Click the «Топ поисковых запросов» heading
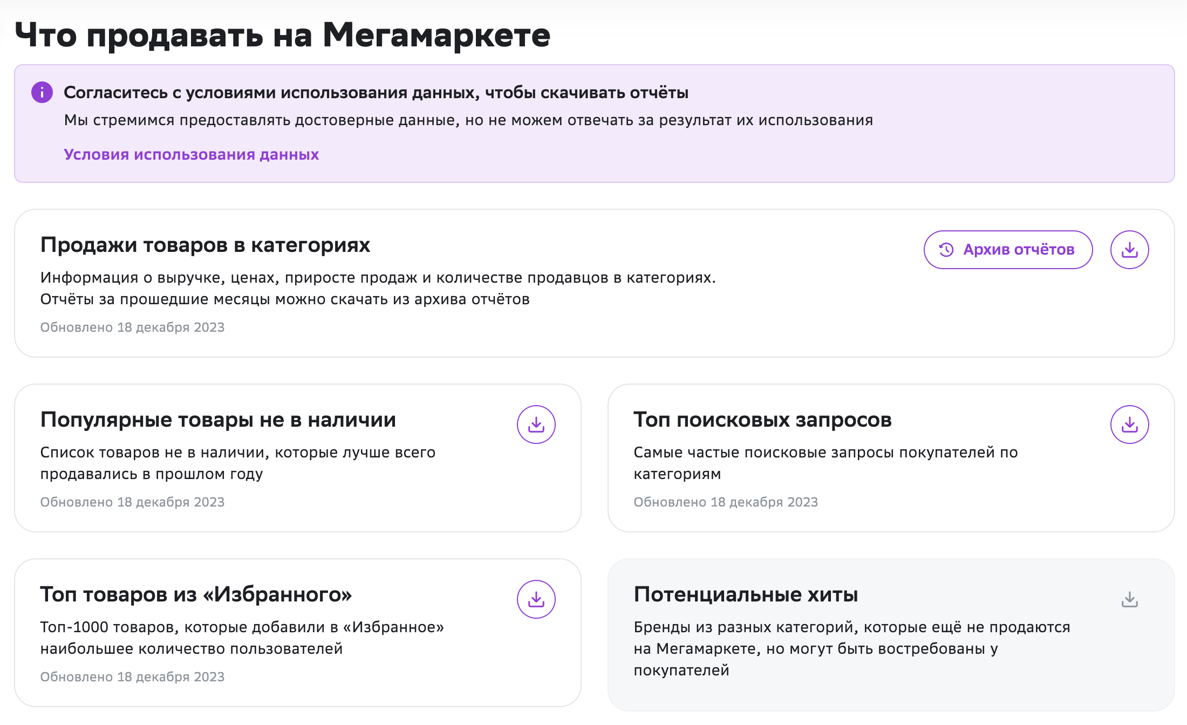Viewport: 1187px width, 725px height. [762, 420]
